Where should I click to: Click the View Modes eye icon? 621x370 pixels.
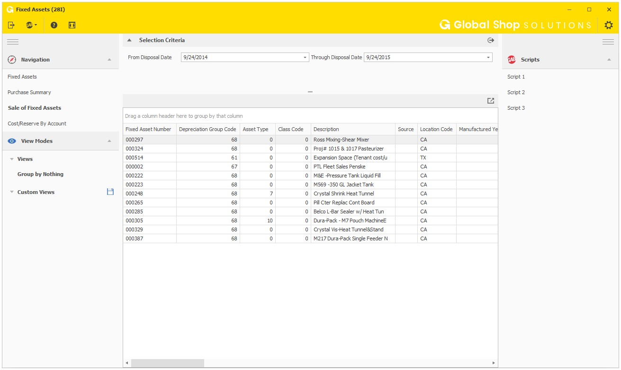pyautogui.click(x=12, y=141)
